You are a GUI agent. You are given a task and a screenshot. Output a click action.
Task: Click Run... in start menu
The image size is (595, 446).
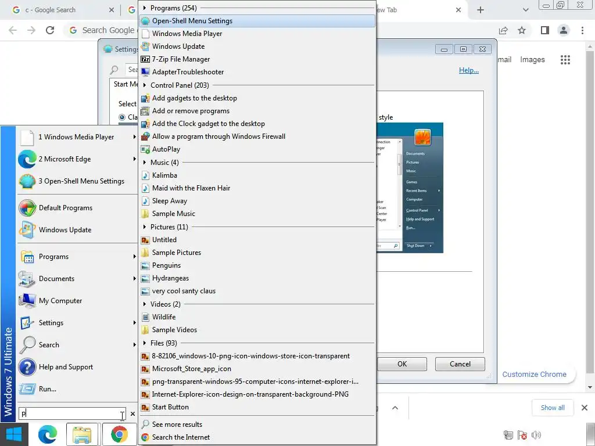(77, 389)
